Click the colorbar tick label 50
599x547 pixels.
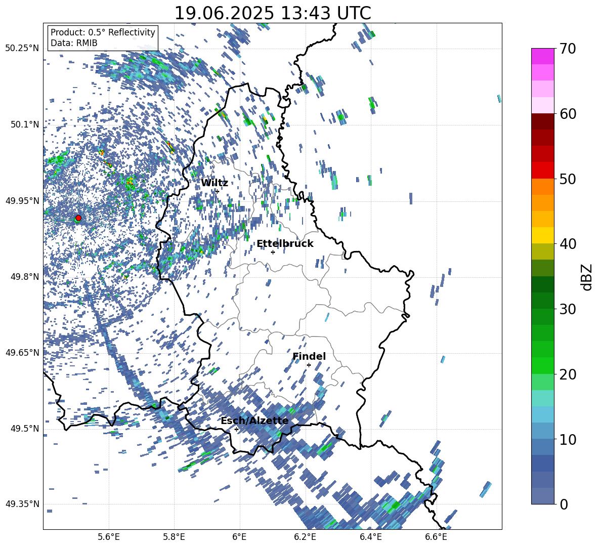point(568,179)
